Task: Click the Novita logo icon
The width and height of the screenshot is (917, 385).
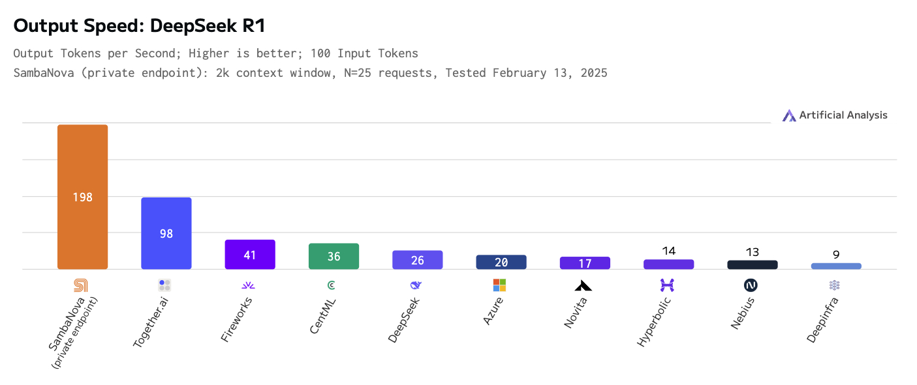Action: (x=583, y=285)
